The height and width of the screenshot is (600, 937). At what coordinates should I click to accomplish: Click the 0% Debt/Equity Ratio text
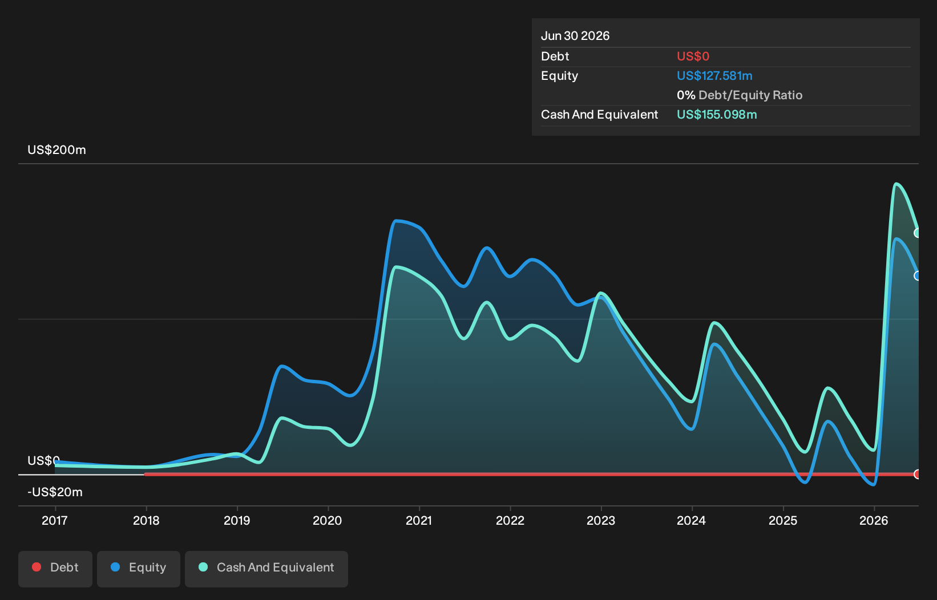740,95
